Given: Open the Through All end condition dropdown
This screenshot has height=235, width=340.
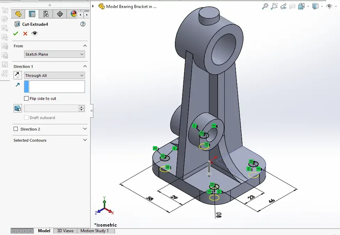Looking at the screenshot, I should [x=54, y=76].
